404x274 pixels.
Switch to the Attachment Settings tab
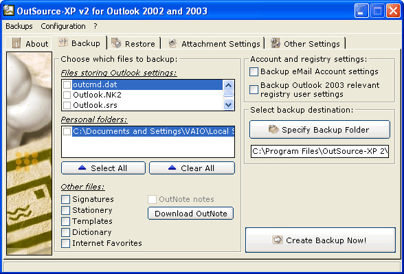(x=213, y=43)
